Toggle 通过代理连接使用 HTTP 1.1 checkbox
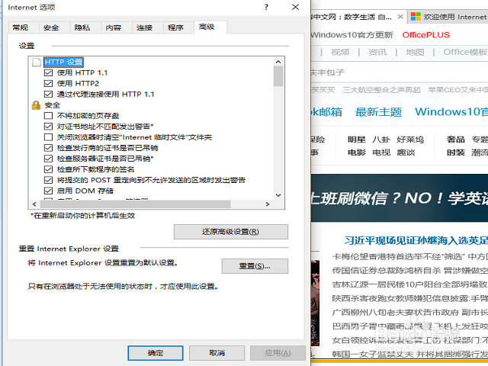 (x=48, y=94)
